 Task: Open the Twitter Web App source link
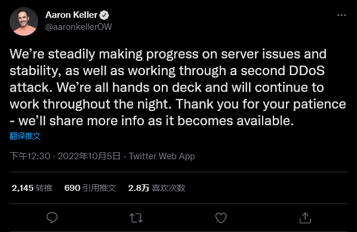[162, 156]
